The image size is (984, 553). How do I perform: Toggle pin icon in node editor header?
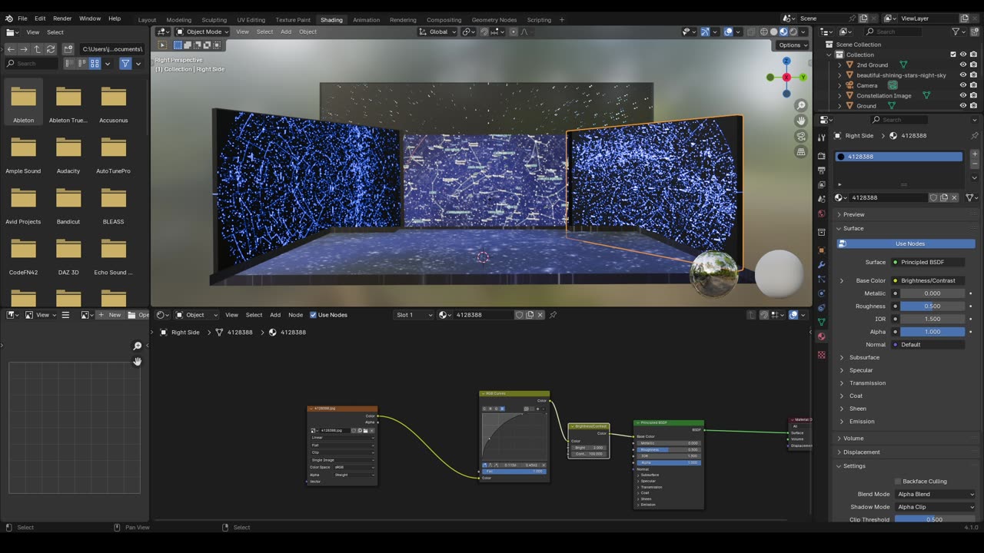pos(553,315)
